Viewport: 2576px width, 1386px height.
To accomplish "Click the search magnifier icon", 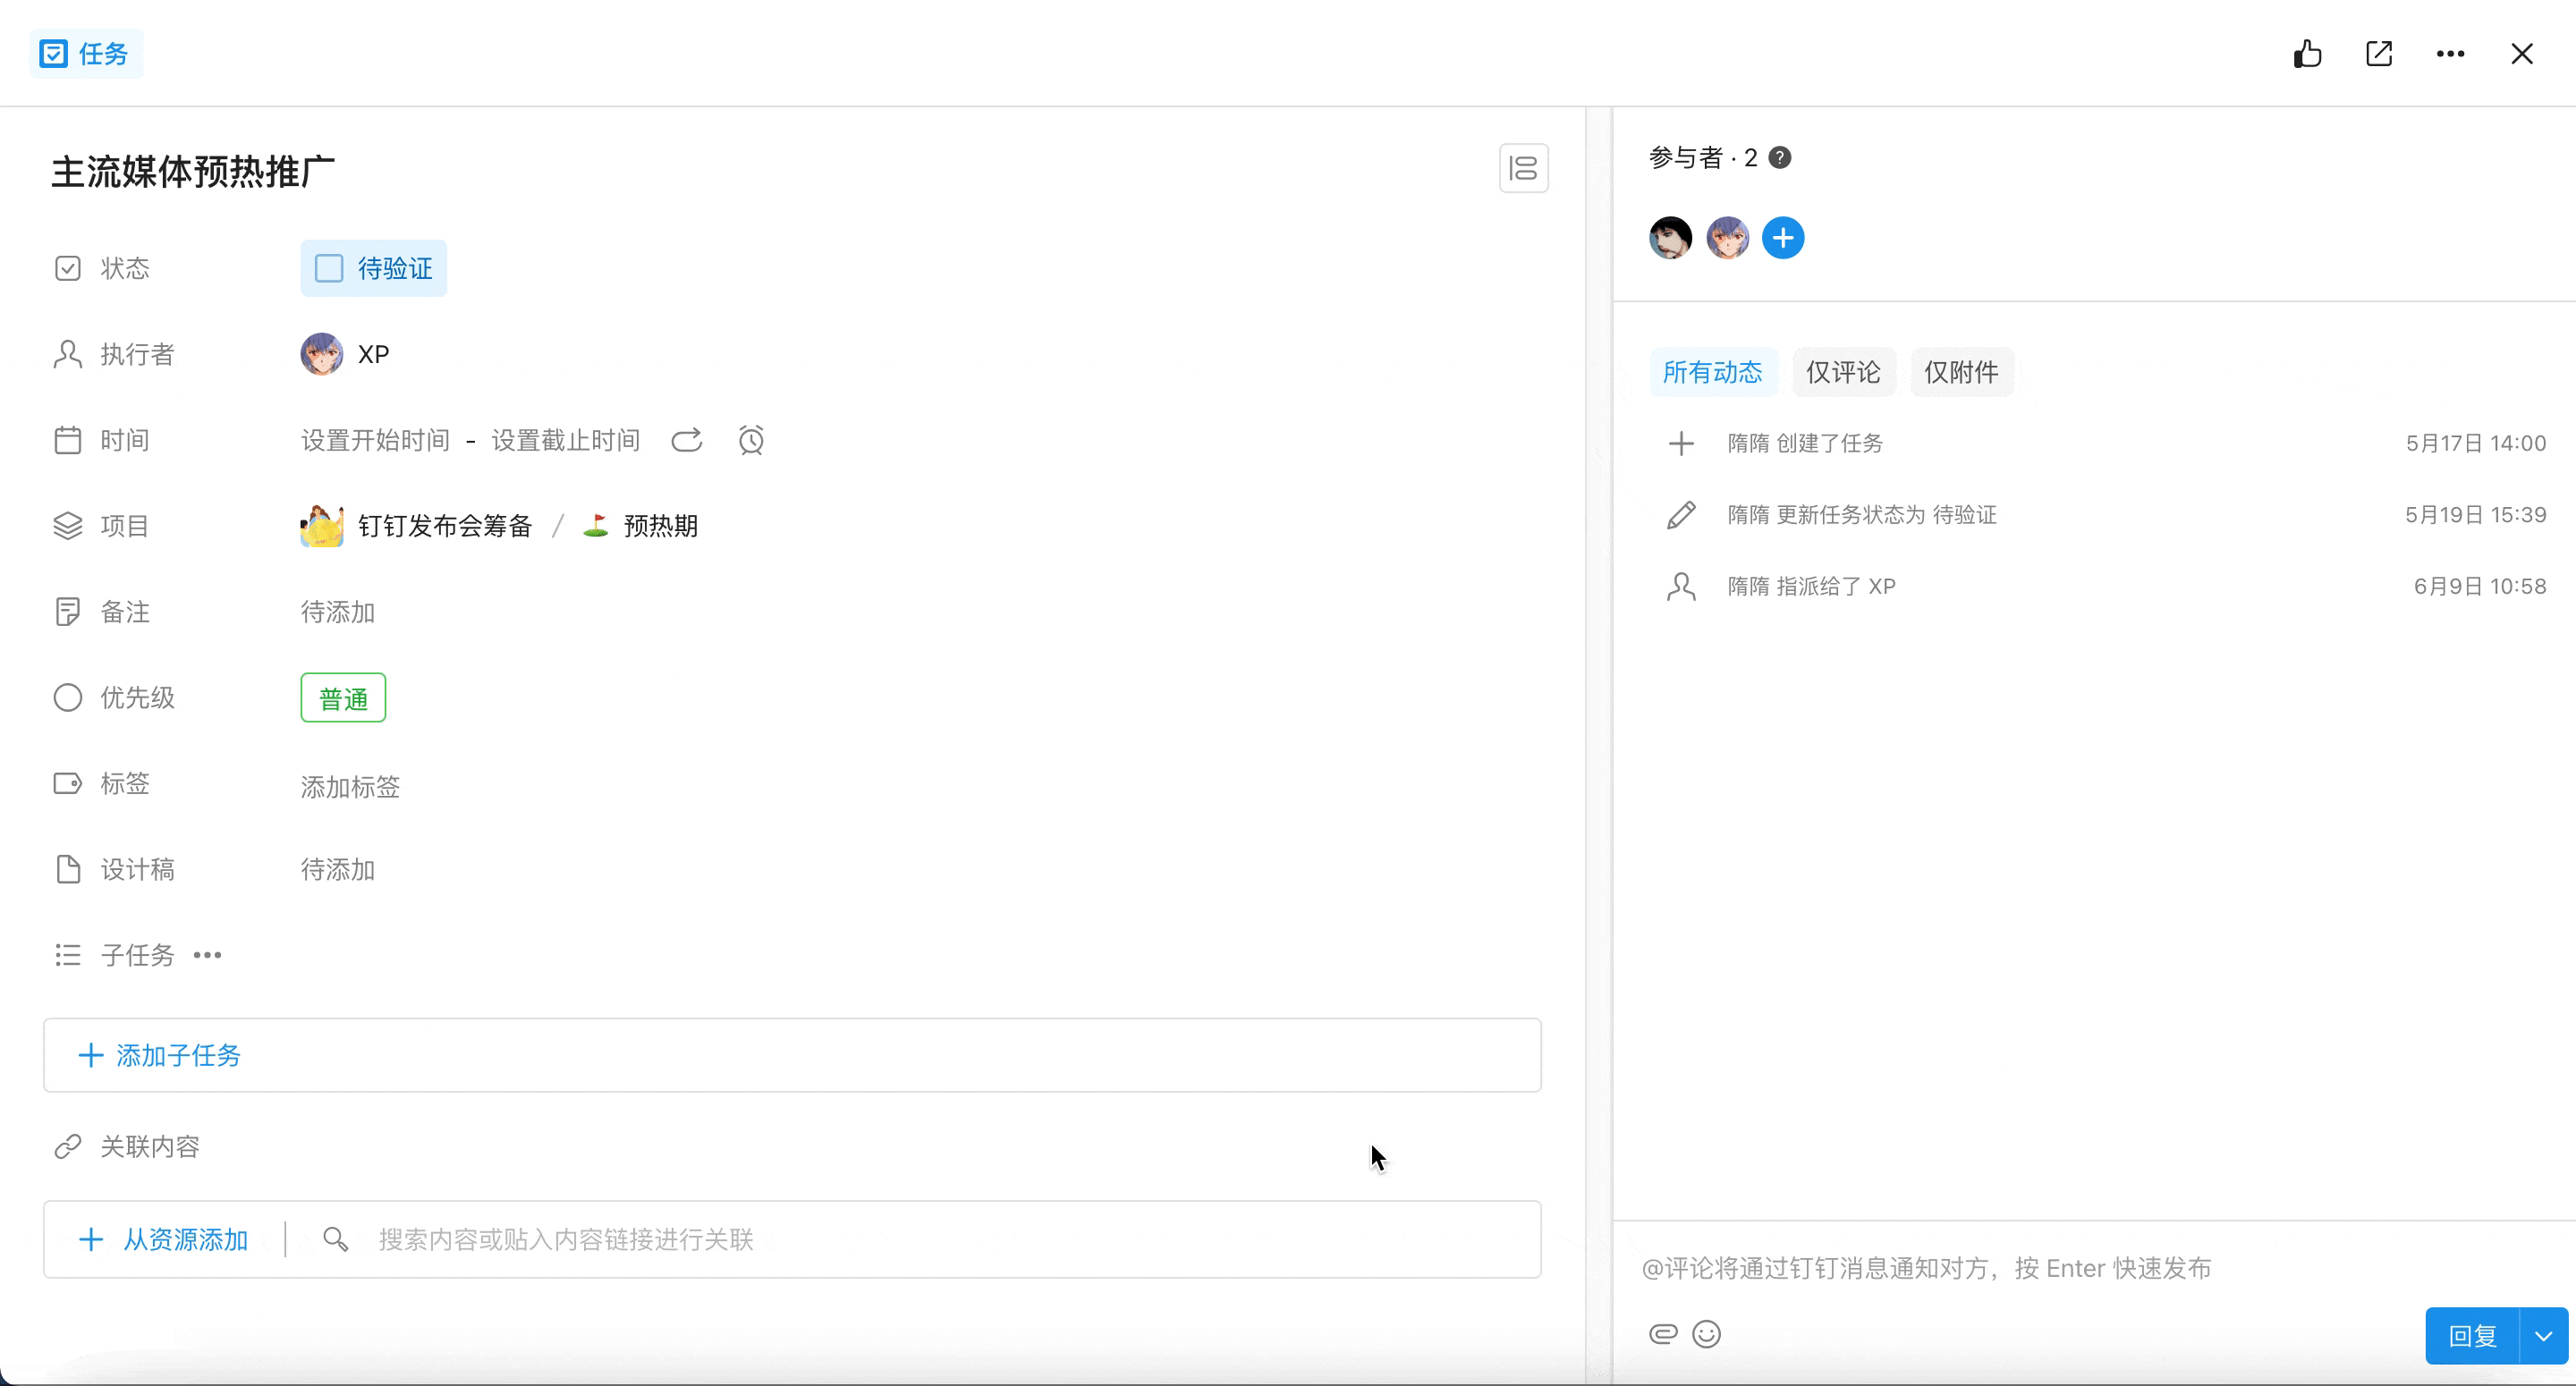I will (335, 1240).
